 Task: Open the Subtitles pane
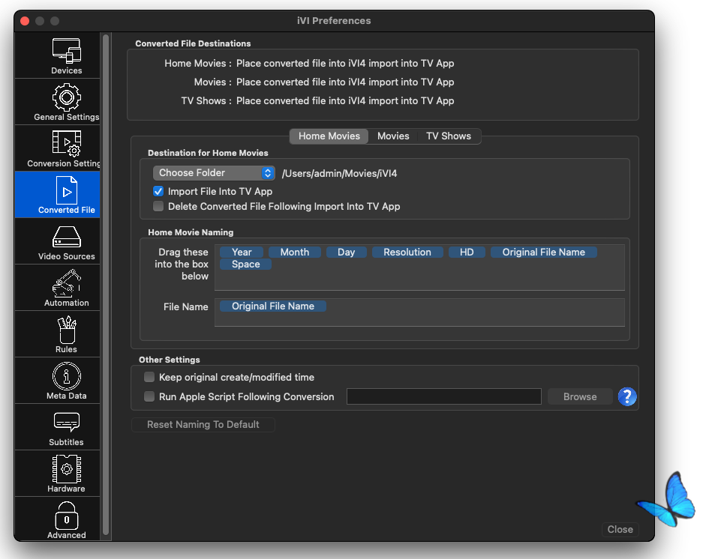[x=67, y=427]
